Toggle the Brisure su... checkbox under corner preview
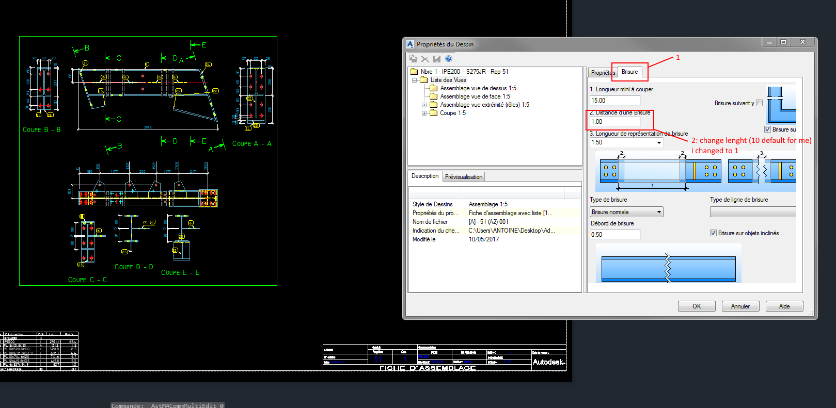Screen dimensions: 836x408 [x=767, y=129]
